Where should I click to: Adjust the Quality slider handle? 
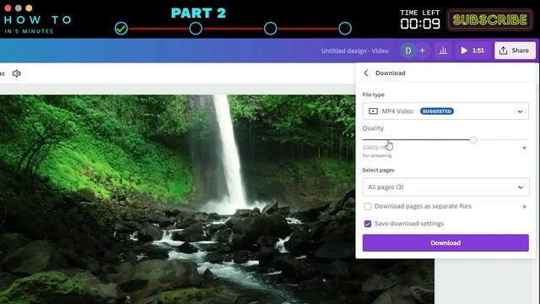tap(472, 139)
